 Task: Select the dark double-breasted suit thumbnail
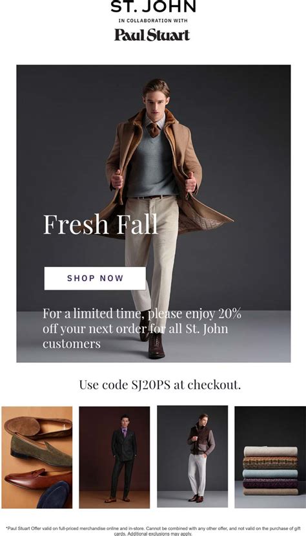pyautogui.click(x=114, y=457)
